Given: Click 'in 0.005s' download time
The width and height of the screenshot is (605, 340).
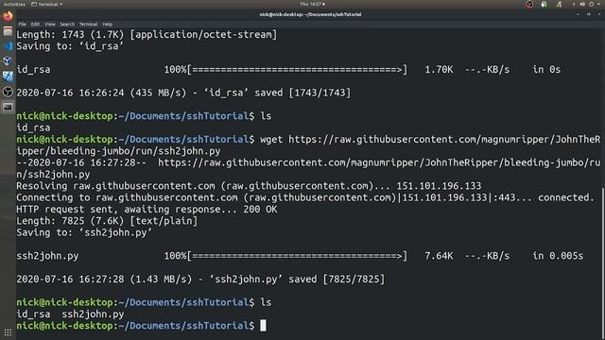Looking at the screenshot, I should tap(558, 256).
